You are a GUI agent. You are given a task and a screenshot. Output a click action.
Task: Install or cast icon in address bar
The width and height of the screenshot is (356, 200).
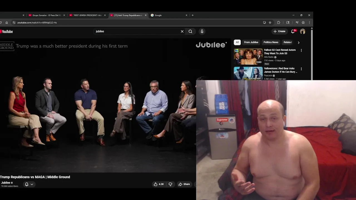(x=264, y=22)
